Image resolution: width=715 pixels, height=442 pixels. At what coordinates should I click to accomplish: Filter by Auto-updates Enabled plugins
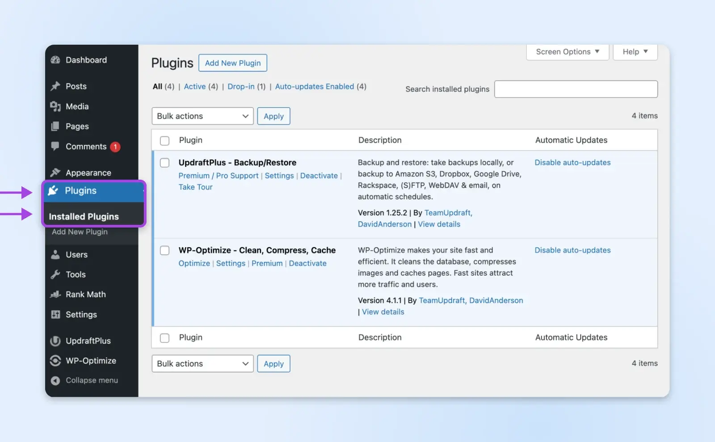314,87
